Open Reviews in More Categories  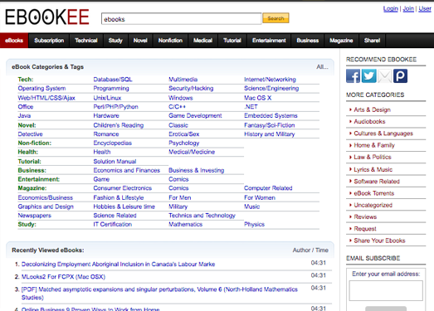pyautogui.click(x=365, y=217)
